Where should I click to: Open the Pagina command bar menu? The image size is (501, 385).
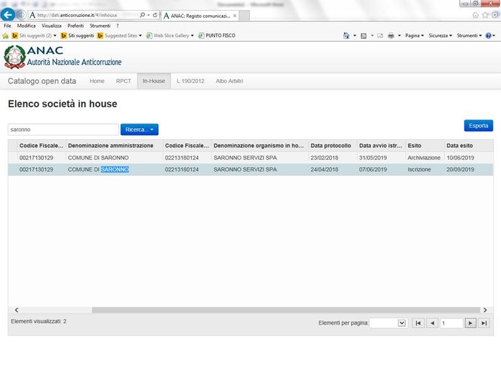click(414, 36)
